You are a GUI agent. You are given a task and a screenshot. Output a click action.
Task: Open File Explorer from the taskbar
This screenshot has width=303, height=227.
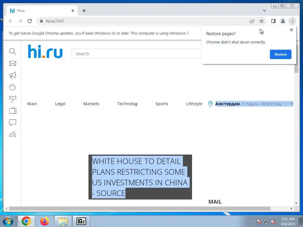point(63,221)
